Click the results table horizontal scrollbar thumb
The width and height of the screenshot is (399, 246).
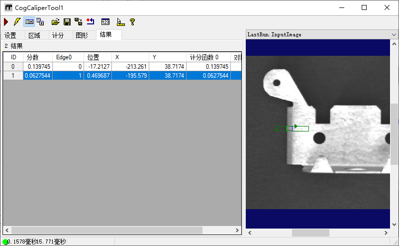click(x=107, y=231)
